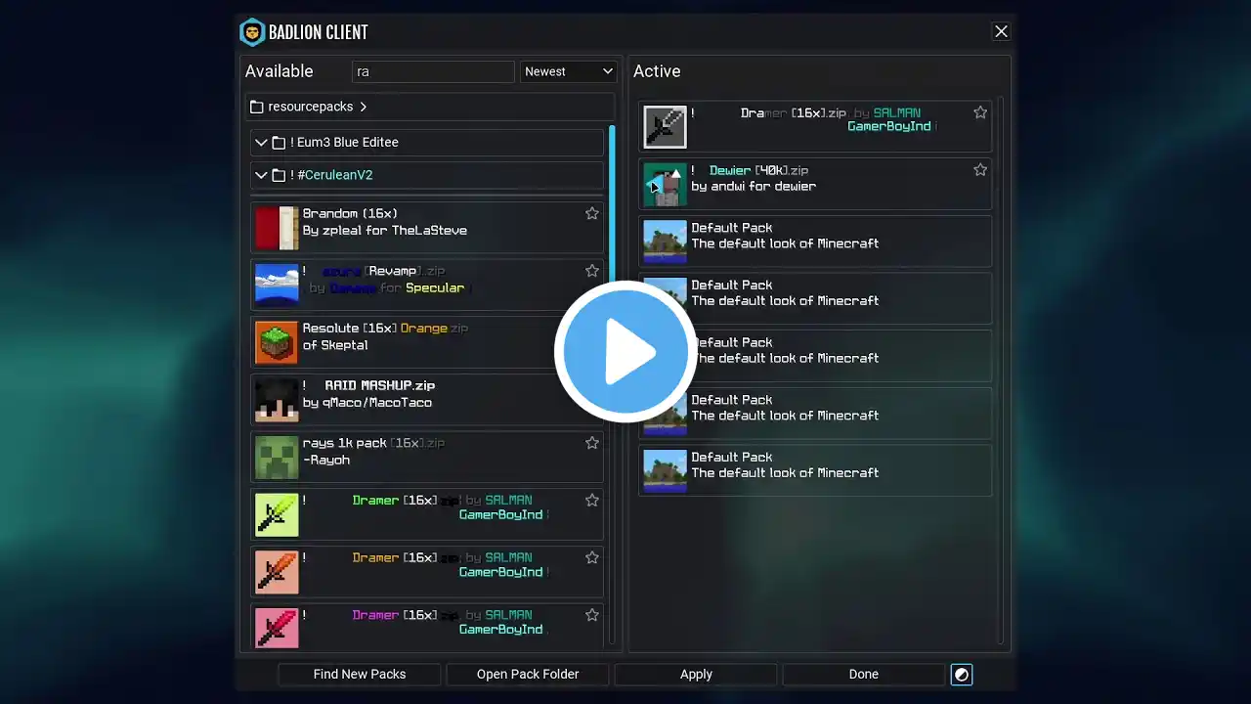This screenshot has height=704, width=1251.
Task: Click the Dewier [40k] pack thumbnail
Action: (666, 185)
